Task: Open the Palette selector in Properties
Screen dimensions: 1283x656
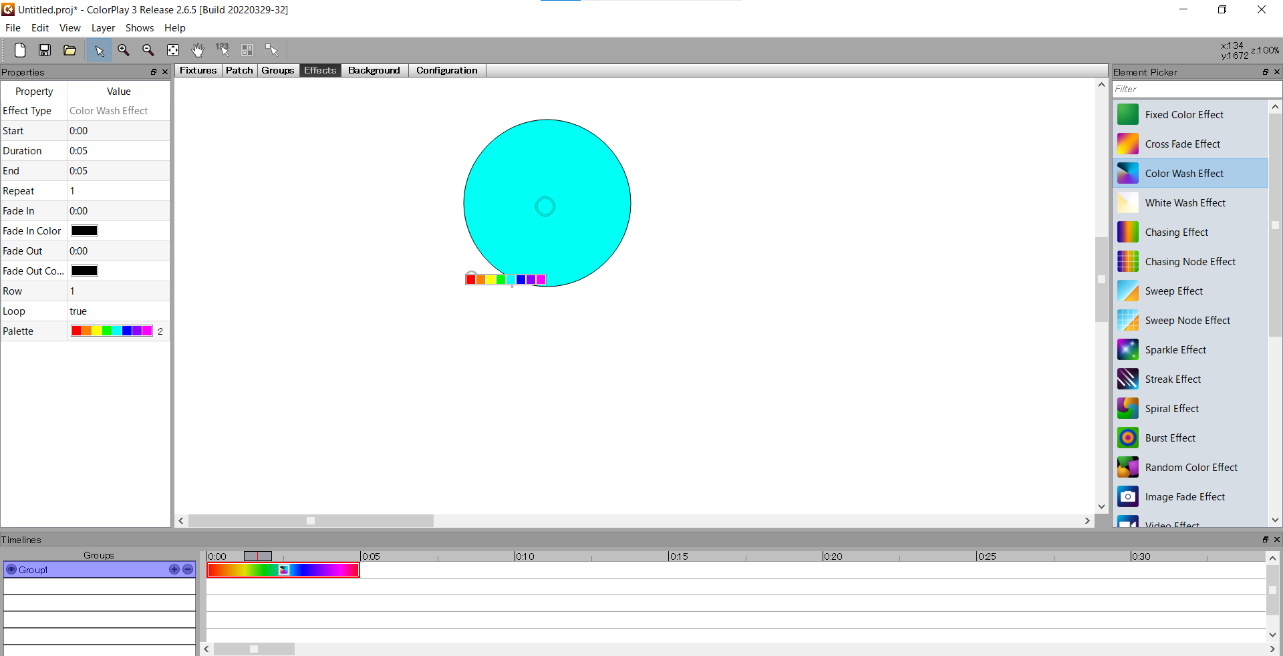Action: (112, 331)
